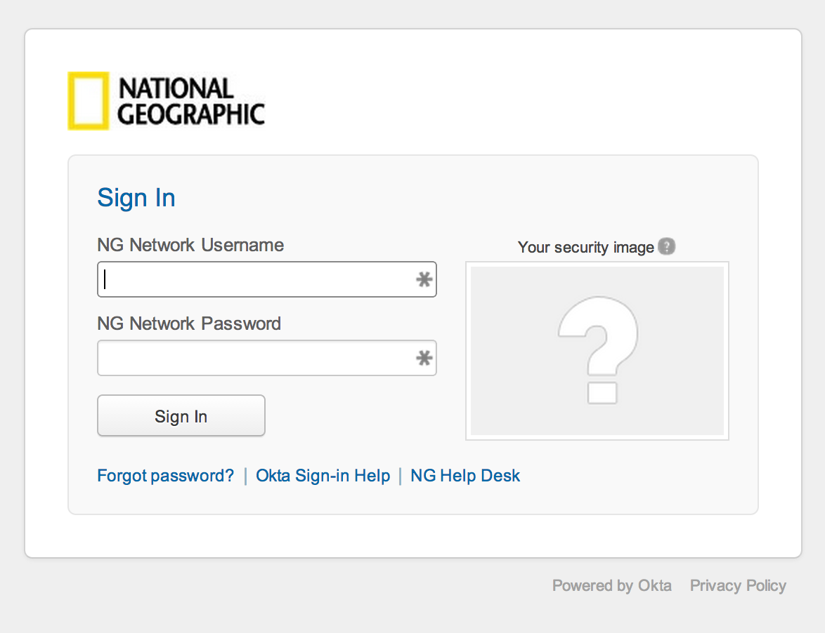Click the NG Network Password label
The width and height of the screenshot is (825, 633).
(189, 324)
